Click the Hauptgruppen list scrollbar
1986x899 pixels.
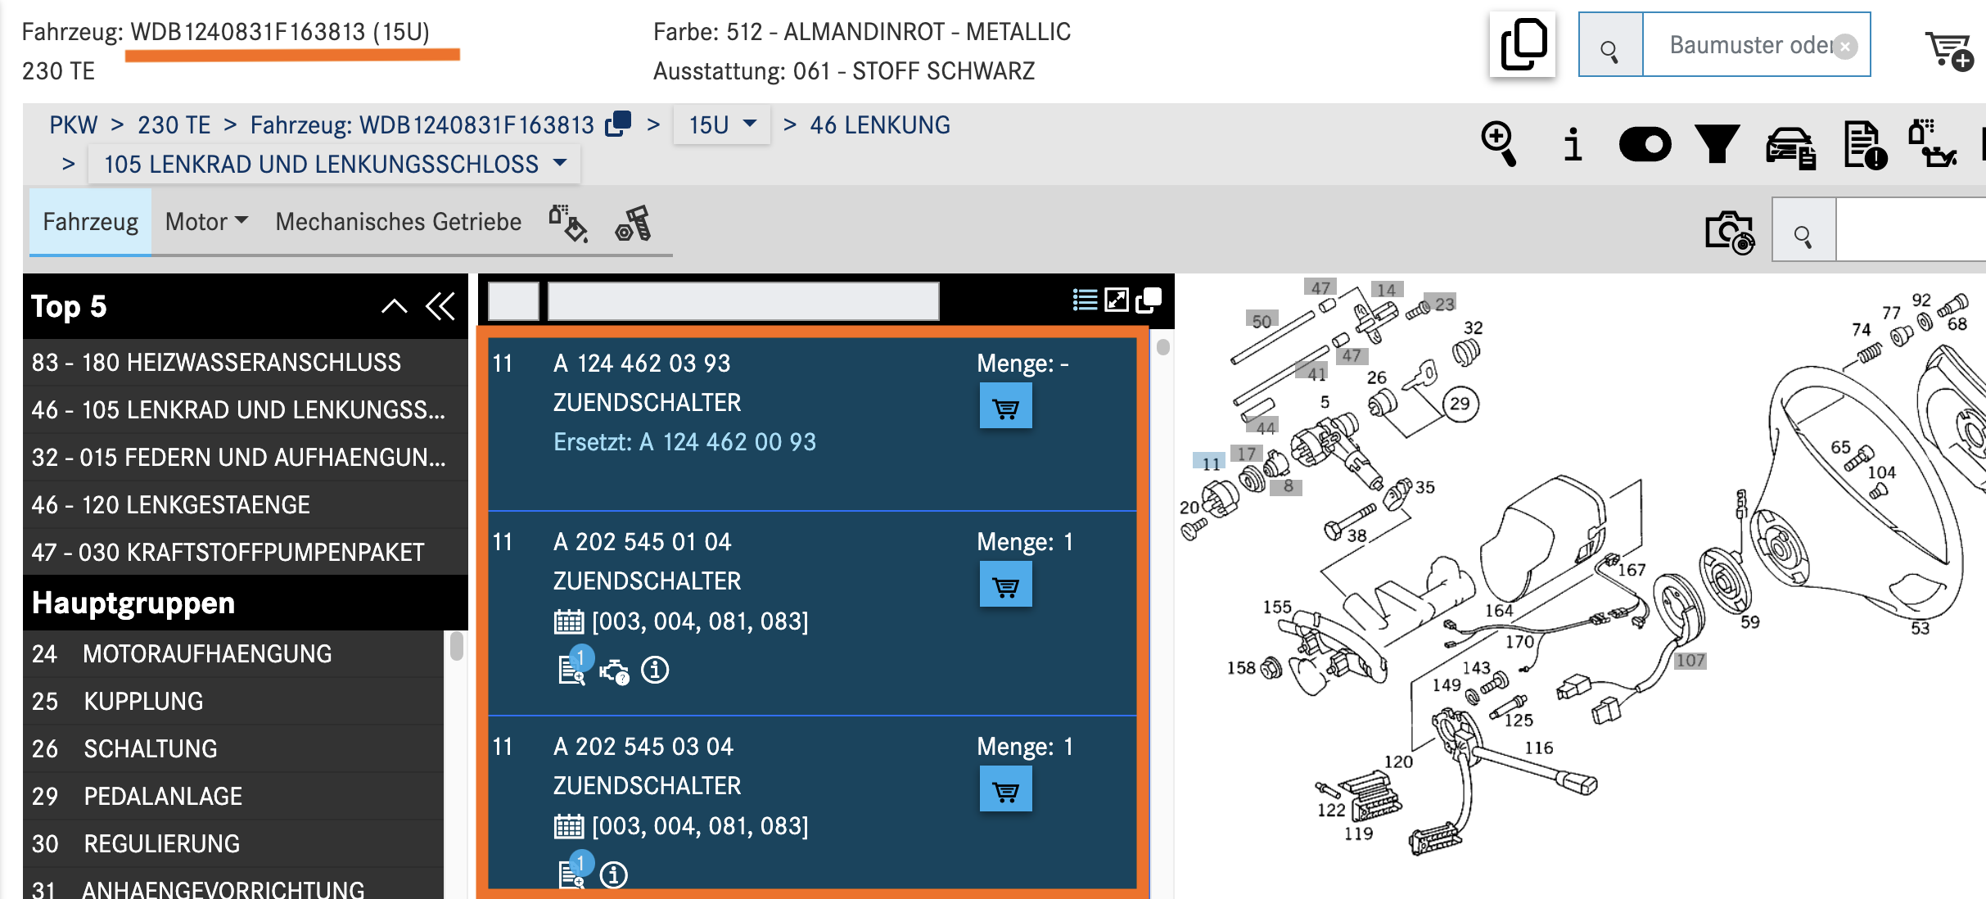[x=457, y=646]
